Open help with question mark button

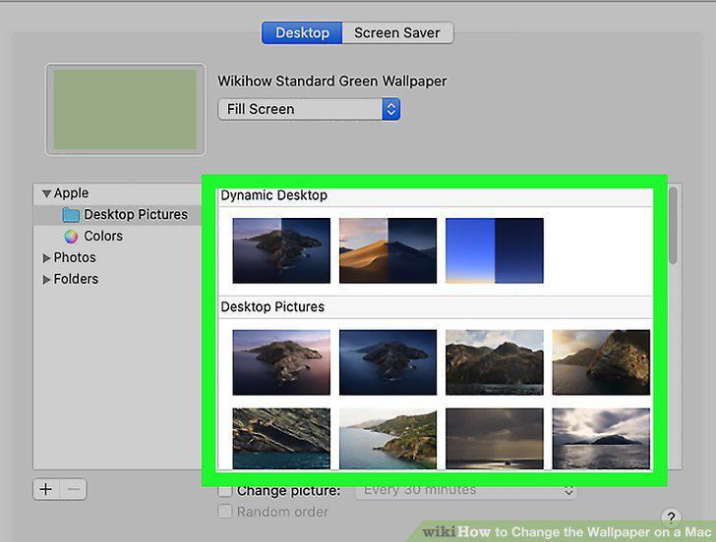pyautogui.click(x=671, y=516)
